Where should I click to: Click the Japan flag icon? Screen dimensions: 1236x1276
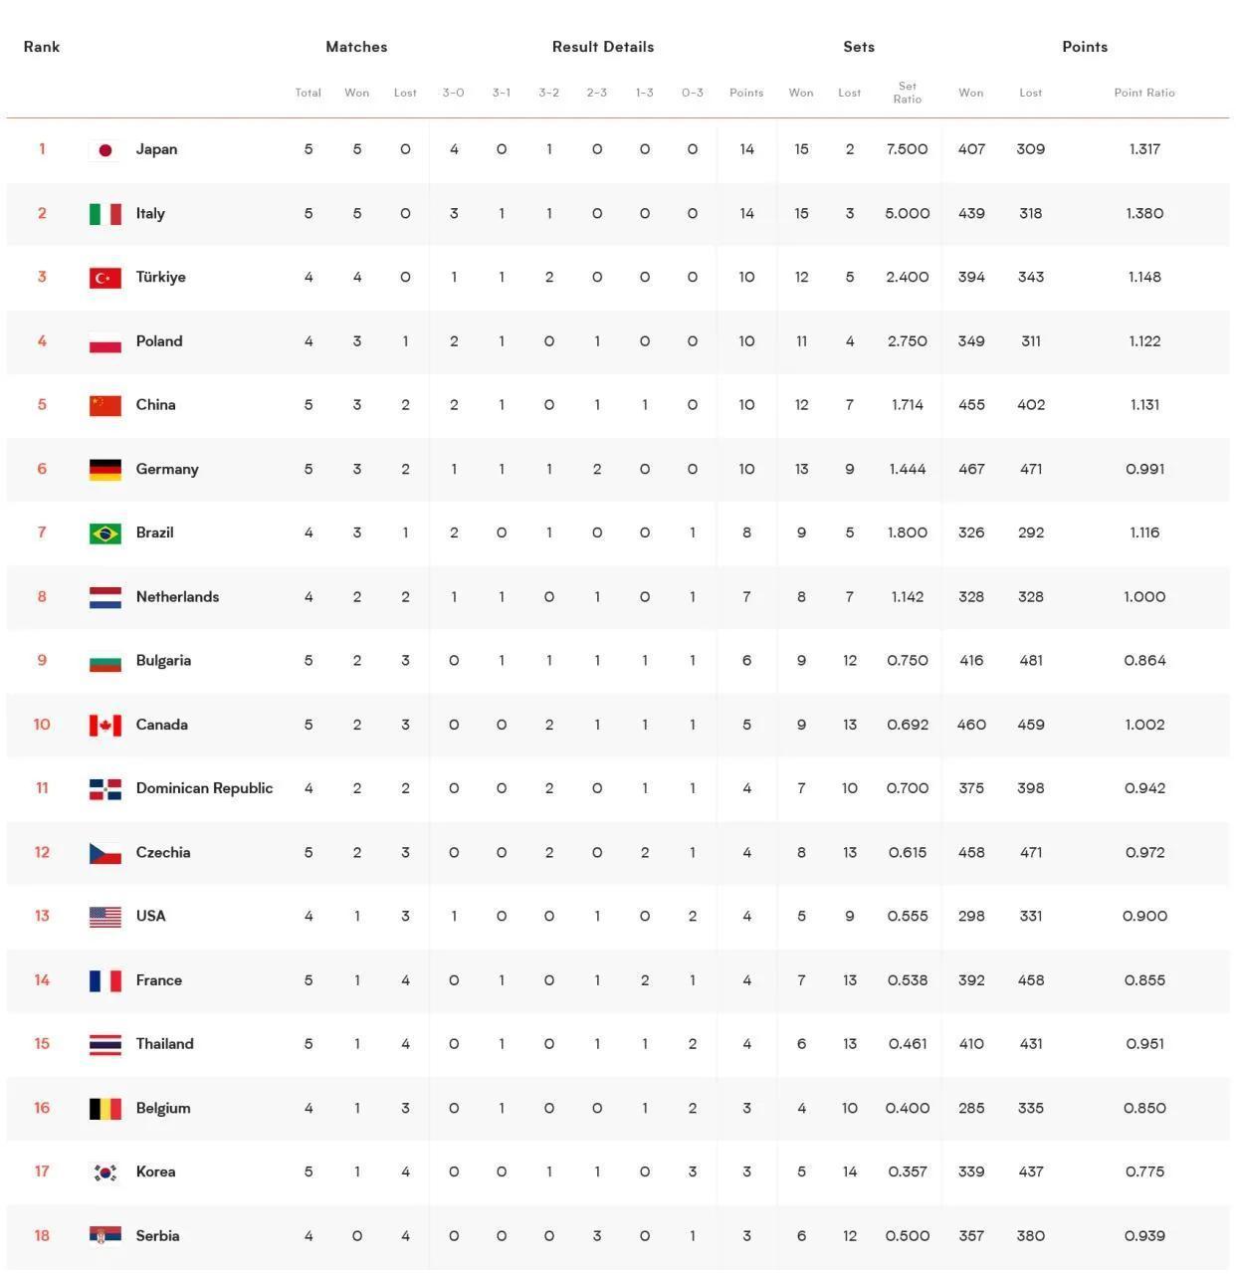point(105,150)
